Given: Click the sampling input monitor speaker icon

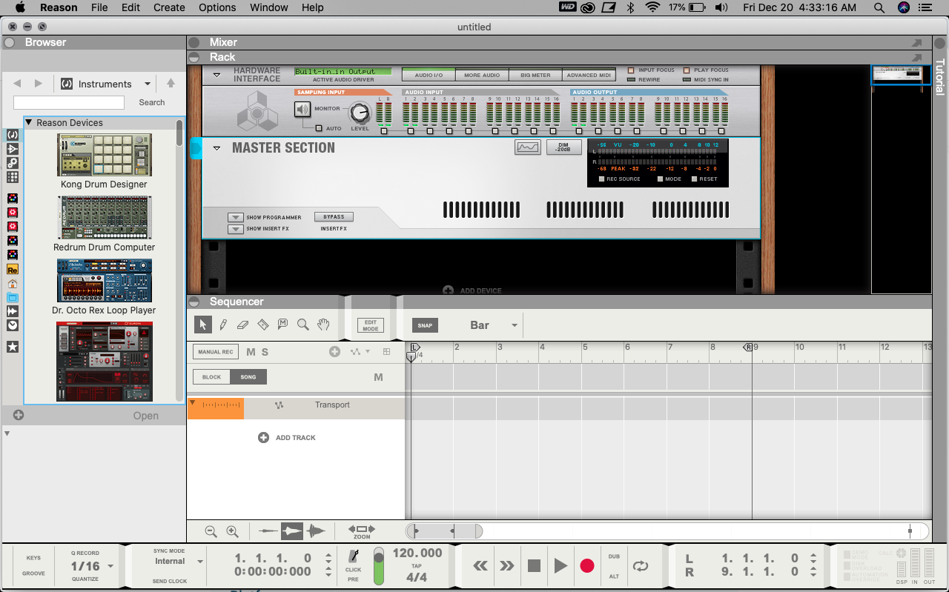Looking at the screenshot, I should 302,110.
